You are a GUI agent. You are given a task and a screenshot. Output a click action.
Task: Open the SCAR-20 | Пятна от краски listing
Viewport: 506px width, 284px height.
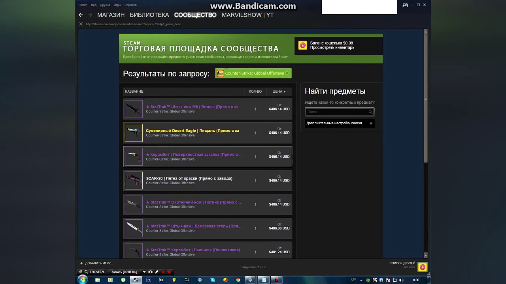pos(208,181)
